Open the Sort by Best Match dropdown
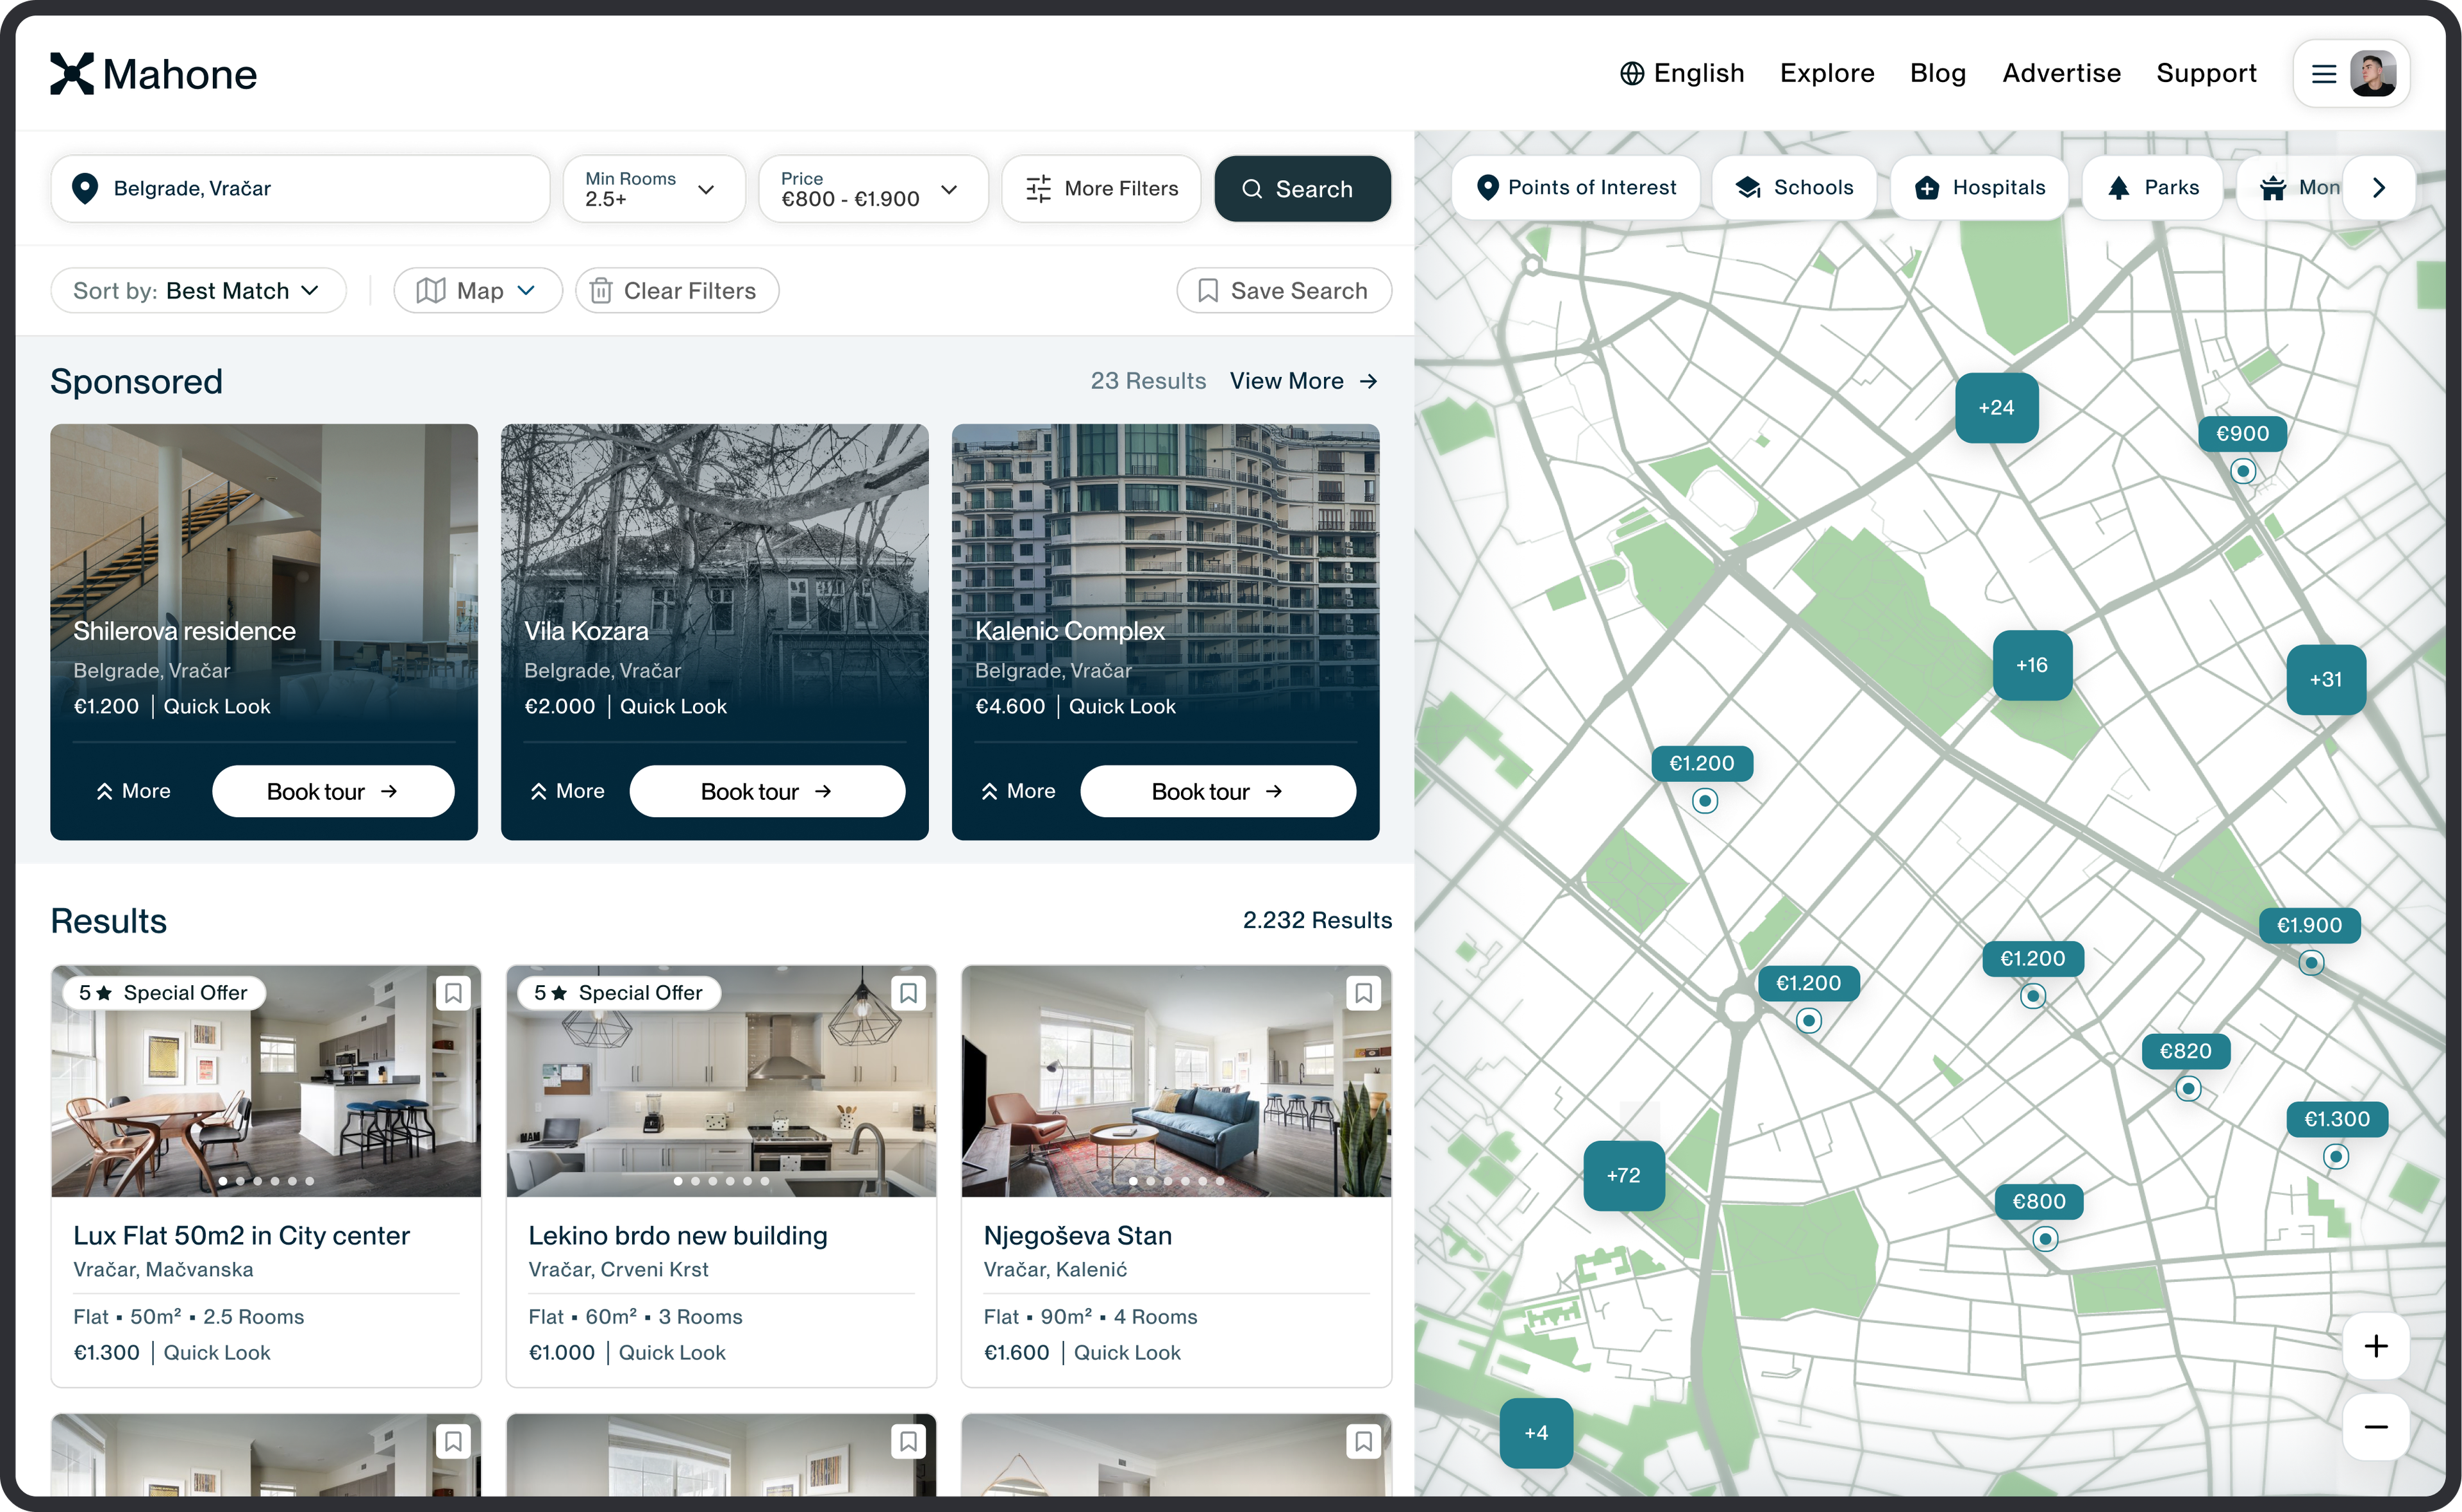Image resolution: width=2462 pixels, height=1512 pixels. [198, 290]
